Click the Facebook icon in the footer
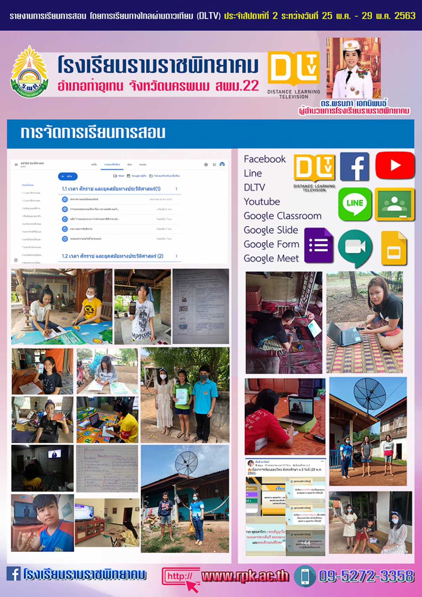Viewport: 422px width, 597px height. coord(13,573)
